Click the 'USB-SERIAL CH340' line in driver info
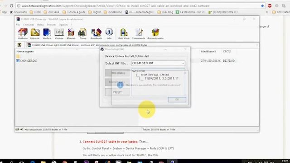This screenshot has width=290, height=163. point(155,75)
